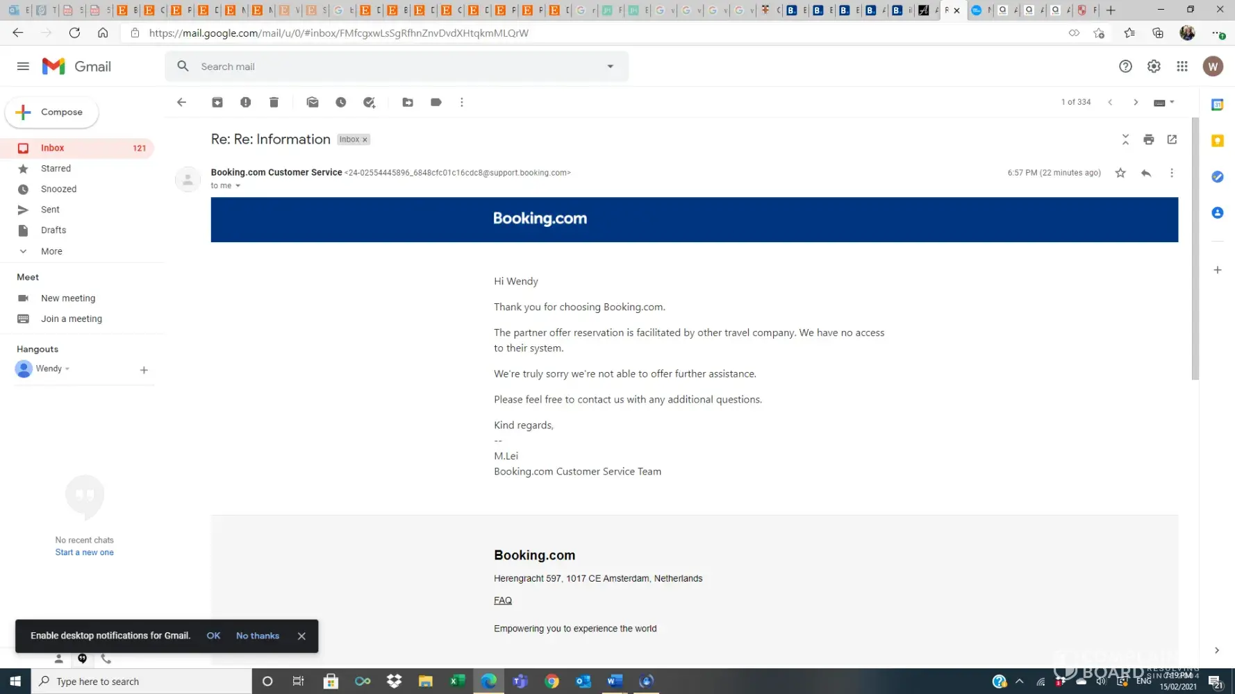Open the email in a new window
1235x694 pixels.
tap(1172, 139)
